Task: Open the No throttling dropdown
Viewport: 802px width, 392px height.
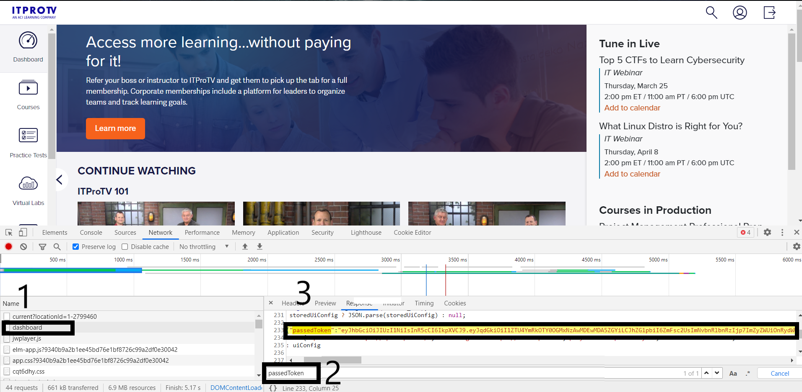Action: coord(204,247)
